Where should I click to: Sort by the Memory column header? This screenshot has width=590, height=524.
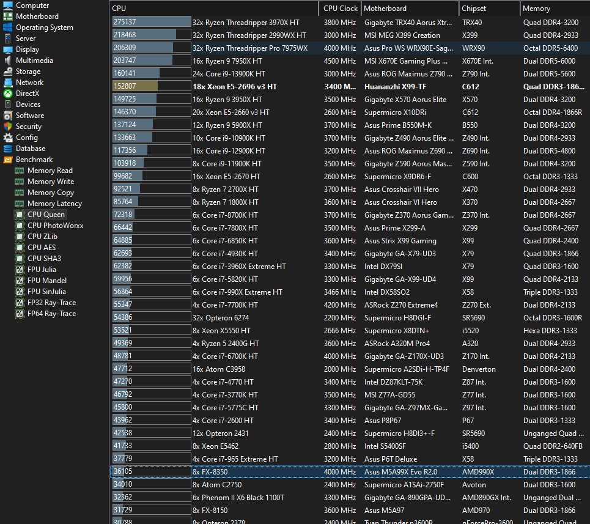[555, 9]
